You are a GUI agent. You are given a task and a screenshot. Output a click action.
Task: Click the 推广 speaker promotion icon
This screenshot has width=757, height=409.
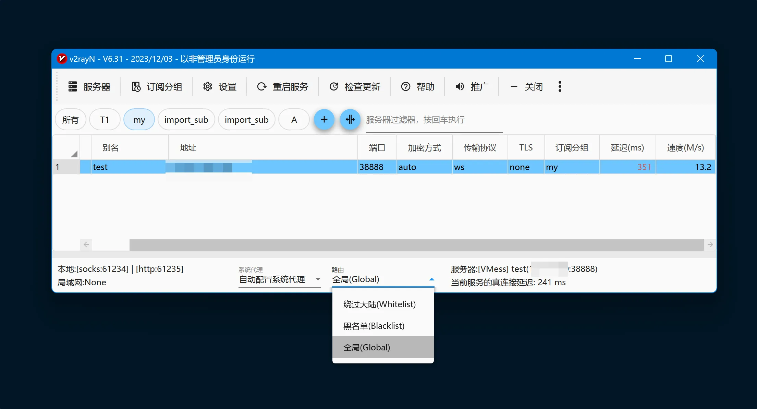point(460,86)
